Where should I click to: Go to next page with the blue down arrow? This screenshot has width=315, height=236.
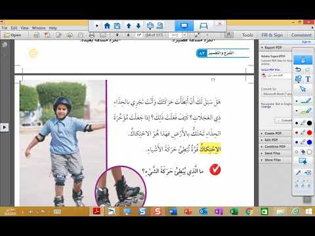coord(138,26)
